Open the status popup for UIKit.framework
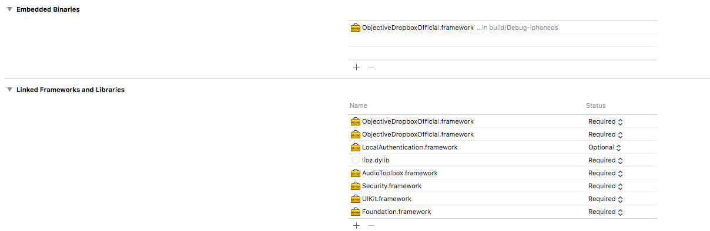Image resolution: width=710 pixels, height=231 pixels. point(605,199)
